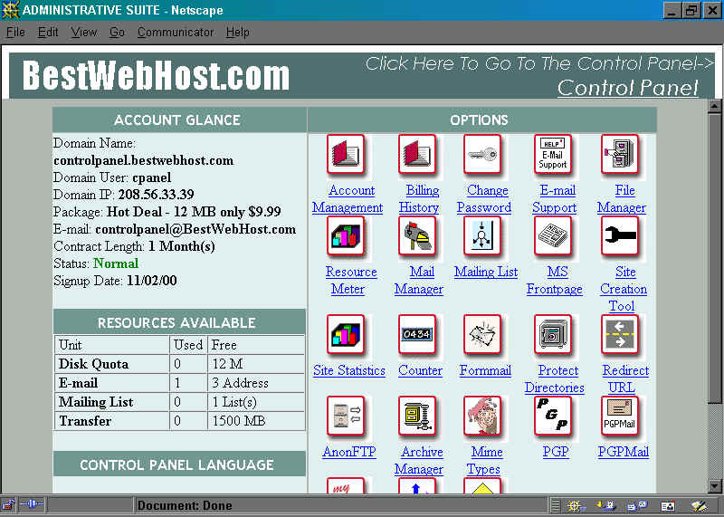Screen dimensions: 724x517
Task: Click the Site Statistics bar chart icon
Action: (346, 334)
